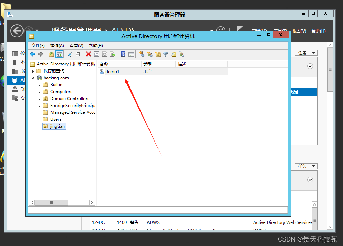Open the 文件(F) menu
The height and width of the screenshot is (246, 343).
[38, 45]
